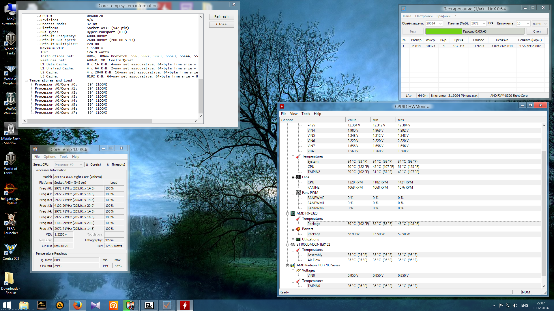This screenshot has height=311, width=554.
Task: Click the Core Temp thermometer taskbar icon
Action: coord(131,305)
